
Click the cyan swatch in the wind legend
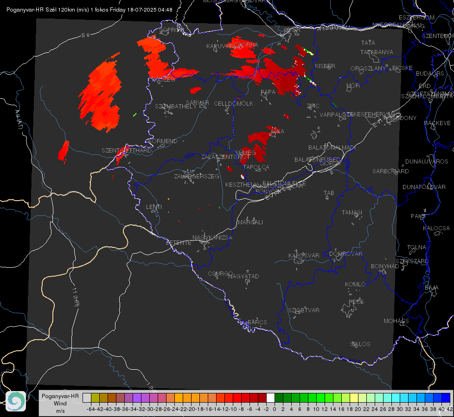point(396,398)
